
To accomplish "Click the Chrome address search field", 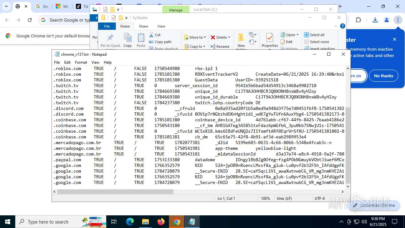I will point(70,20).
